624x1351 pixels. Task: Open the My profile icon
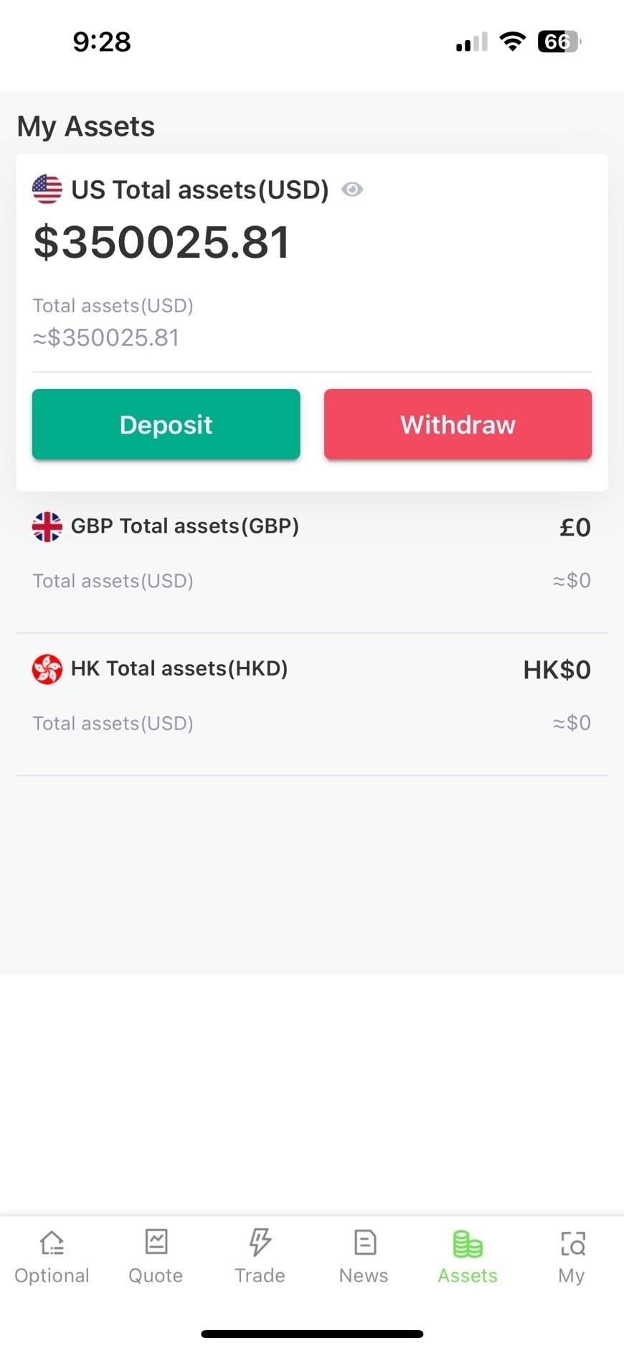click(x=572, y=1243)
